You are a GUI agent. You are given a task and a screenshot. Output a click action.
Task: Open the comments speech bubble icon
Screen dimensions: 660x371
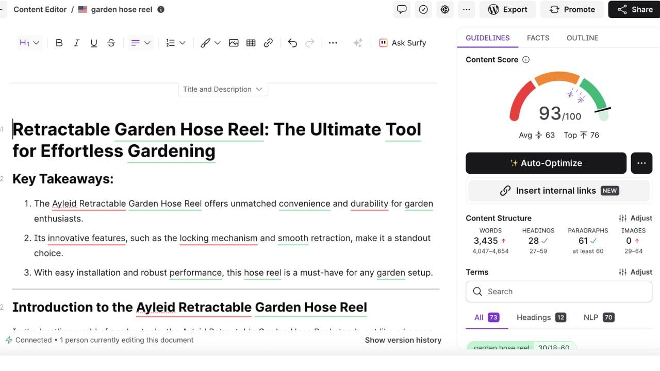(402, 9)
